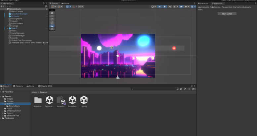Switch to the Collaborate tab

pyautogui.click(x=217, y=3)
